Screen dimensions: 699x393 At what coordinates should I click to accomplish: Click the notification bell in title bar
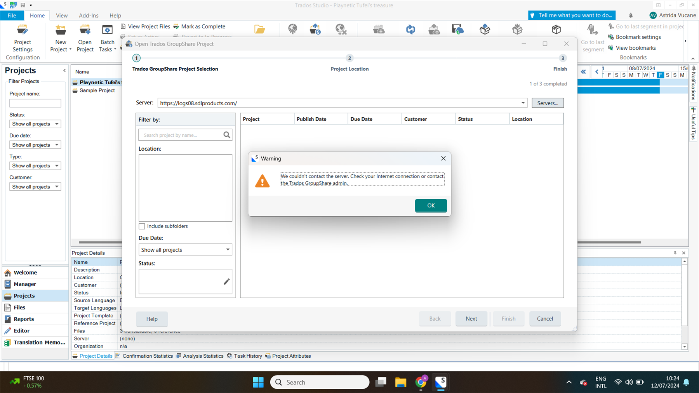coord(631,16)
